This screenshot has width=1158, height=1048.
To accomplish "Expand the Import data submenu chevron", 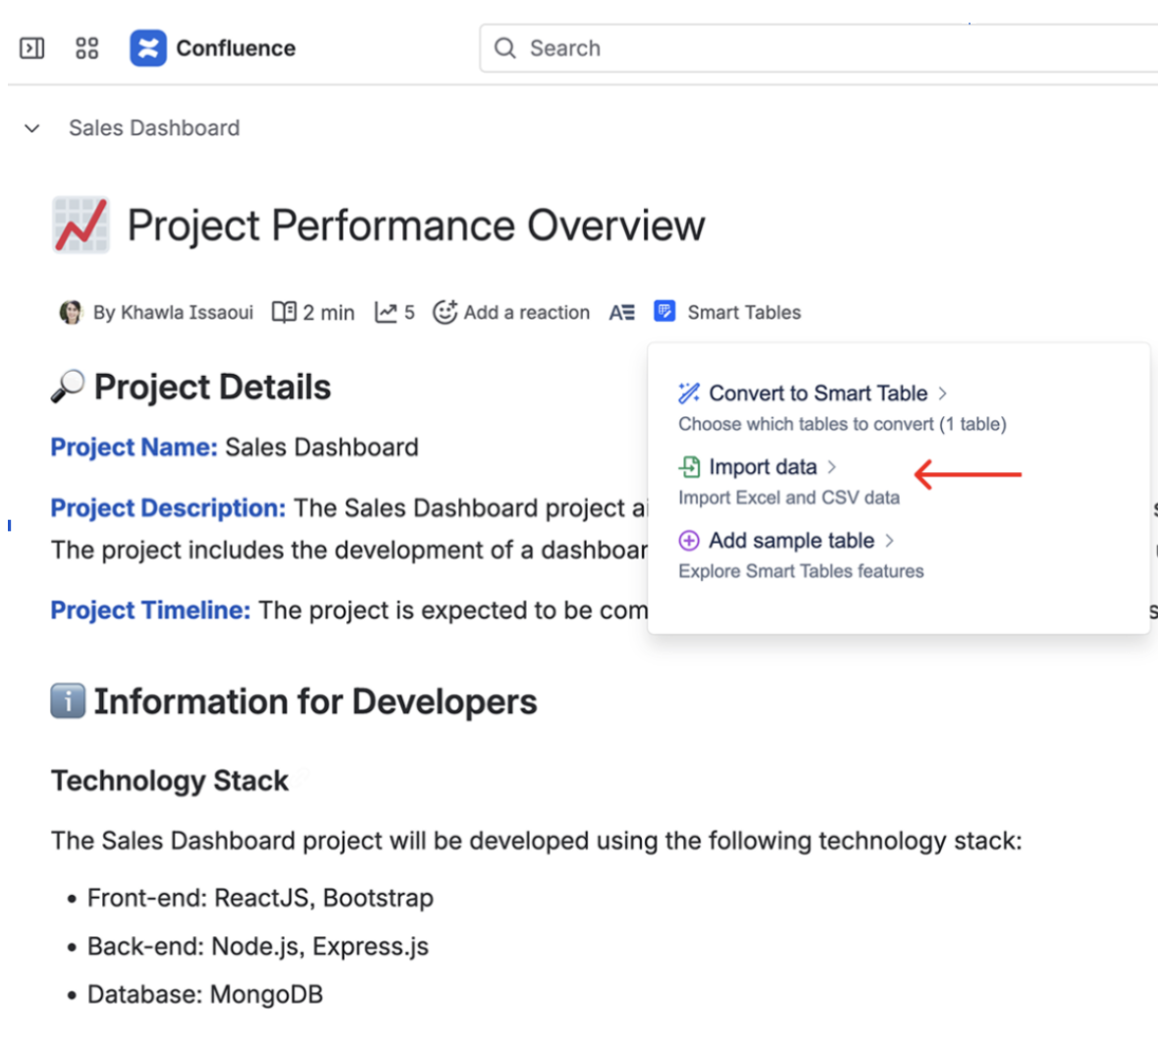I will (831, 467).
